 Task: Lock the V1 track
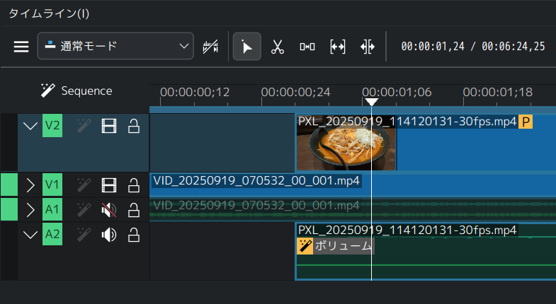coord(132,185)
